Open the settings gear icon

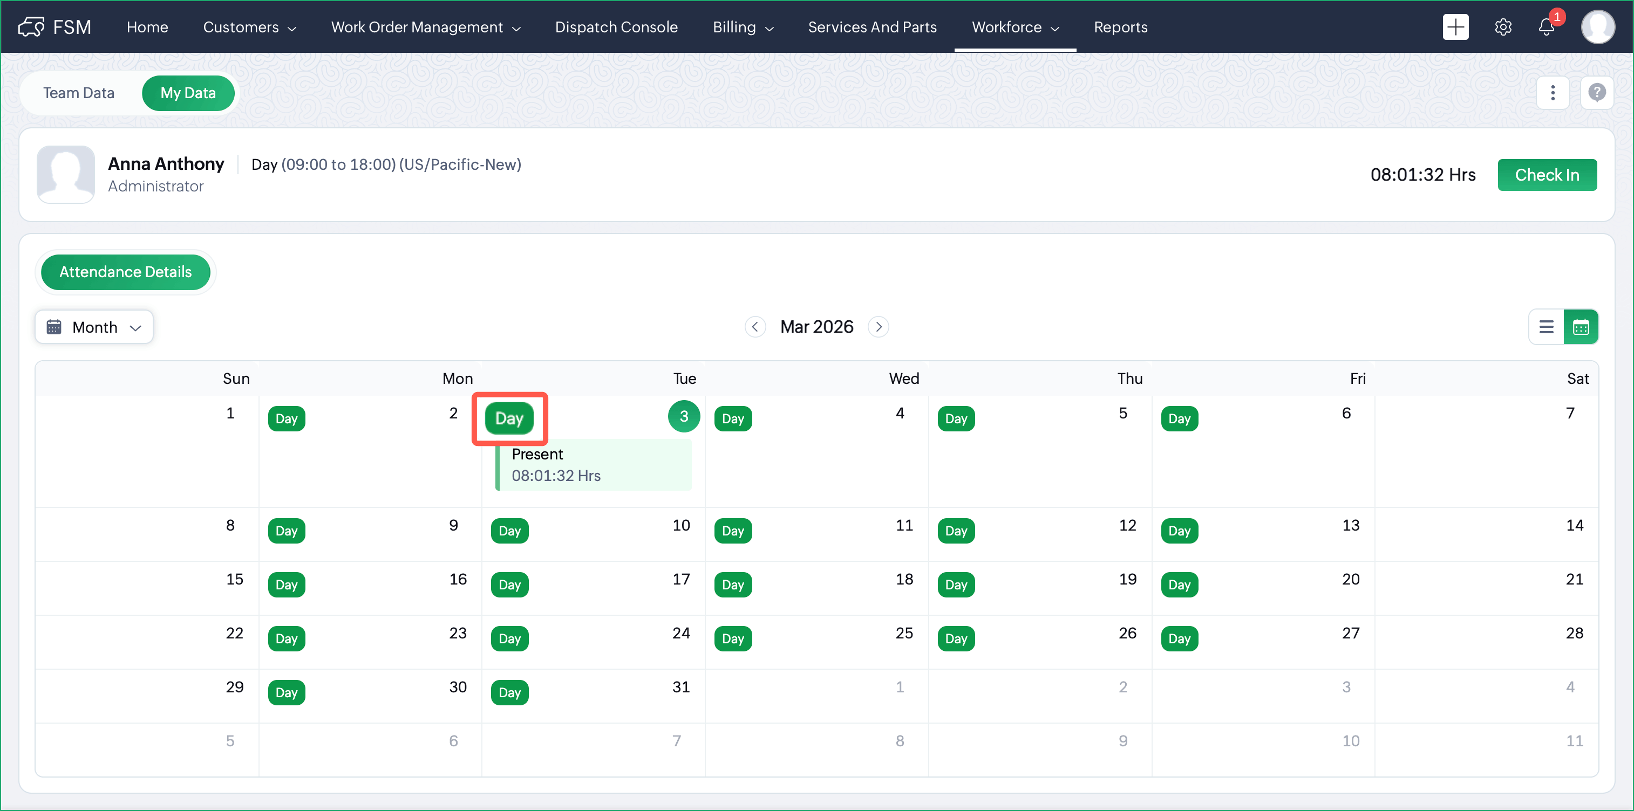point(1503,28)
